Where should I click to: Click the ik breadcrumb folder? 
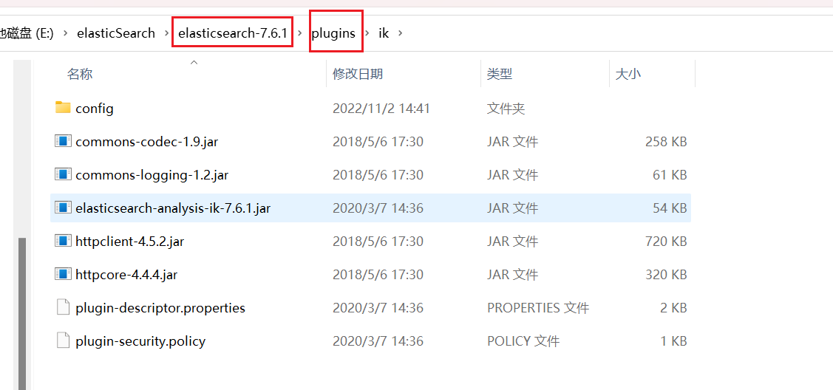(x=384, y=33)
